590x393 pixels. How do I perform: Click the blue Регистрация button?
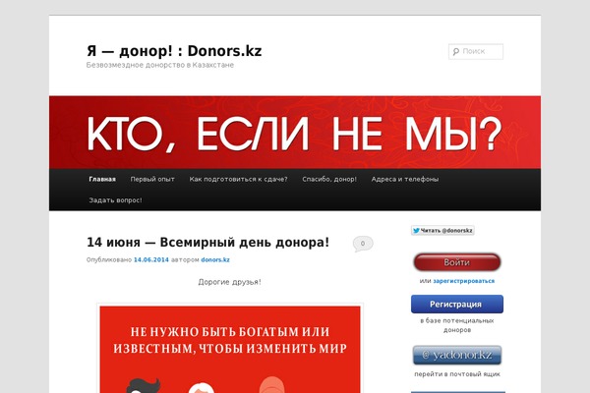pos(457,305)
